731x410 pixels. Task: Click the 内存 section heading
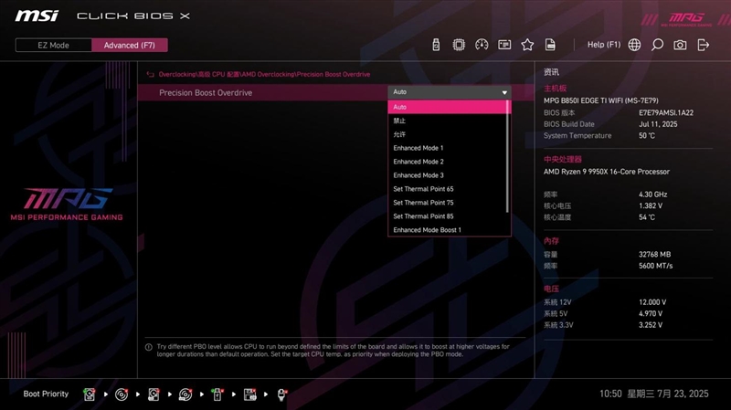pos(551,241)
